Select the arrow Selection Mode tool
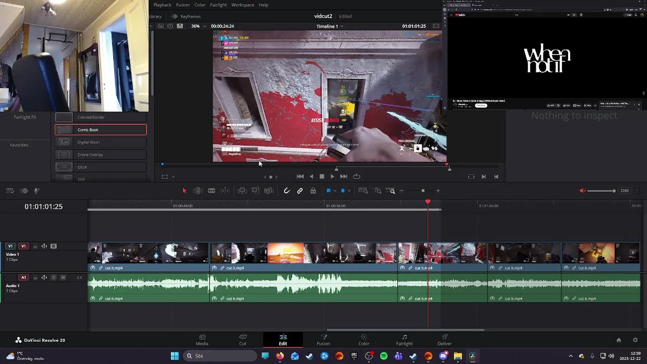Image resolution: width=647 pixels, height=364 pixels. tap(184, 191)
